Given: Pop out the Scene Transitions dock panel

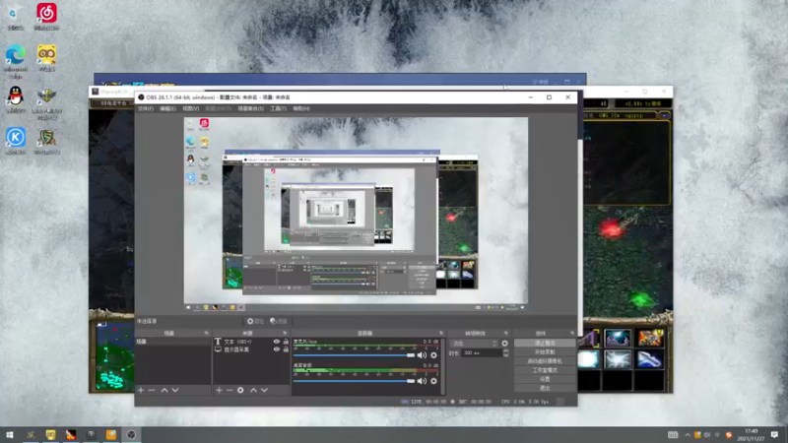Looking at the screenshot, I should pyautogui.click(x=506, y=333).
